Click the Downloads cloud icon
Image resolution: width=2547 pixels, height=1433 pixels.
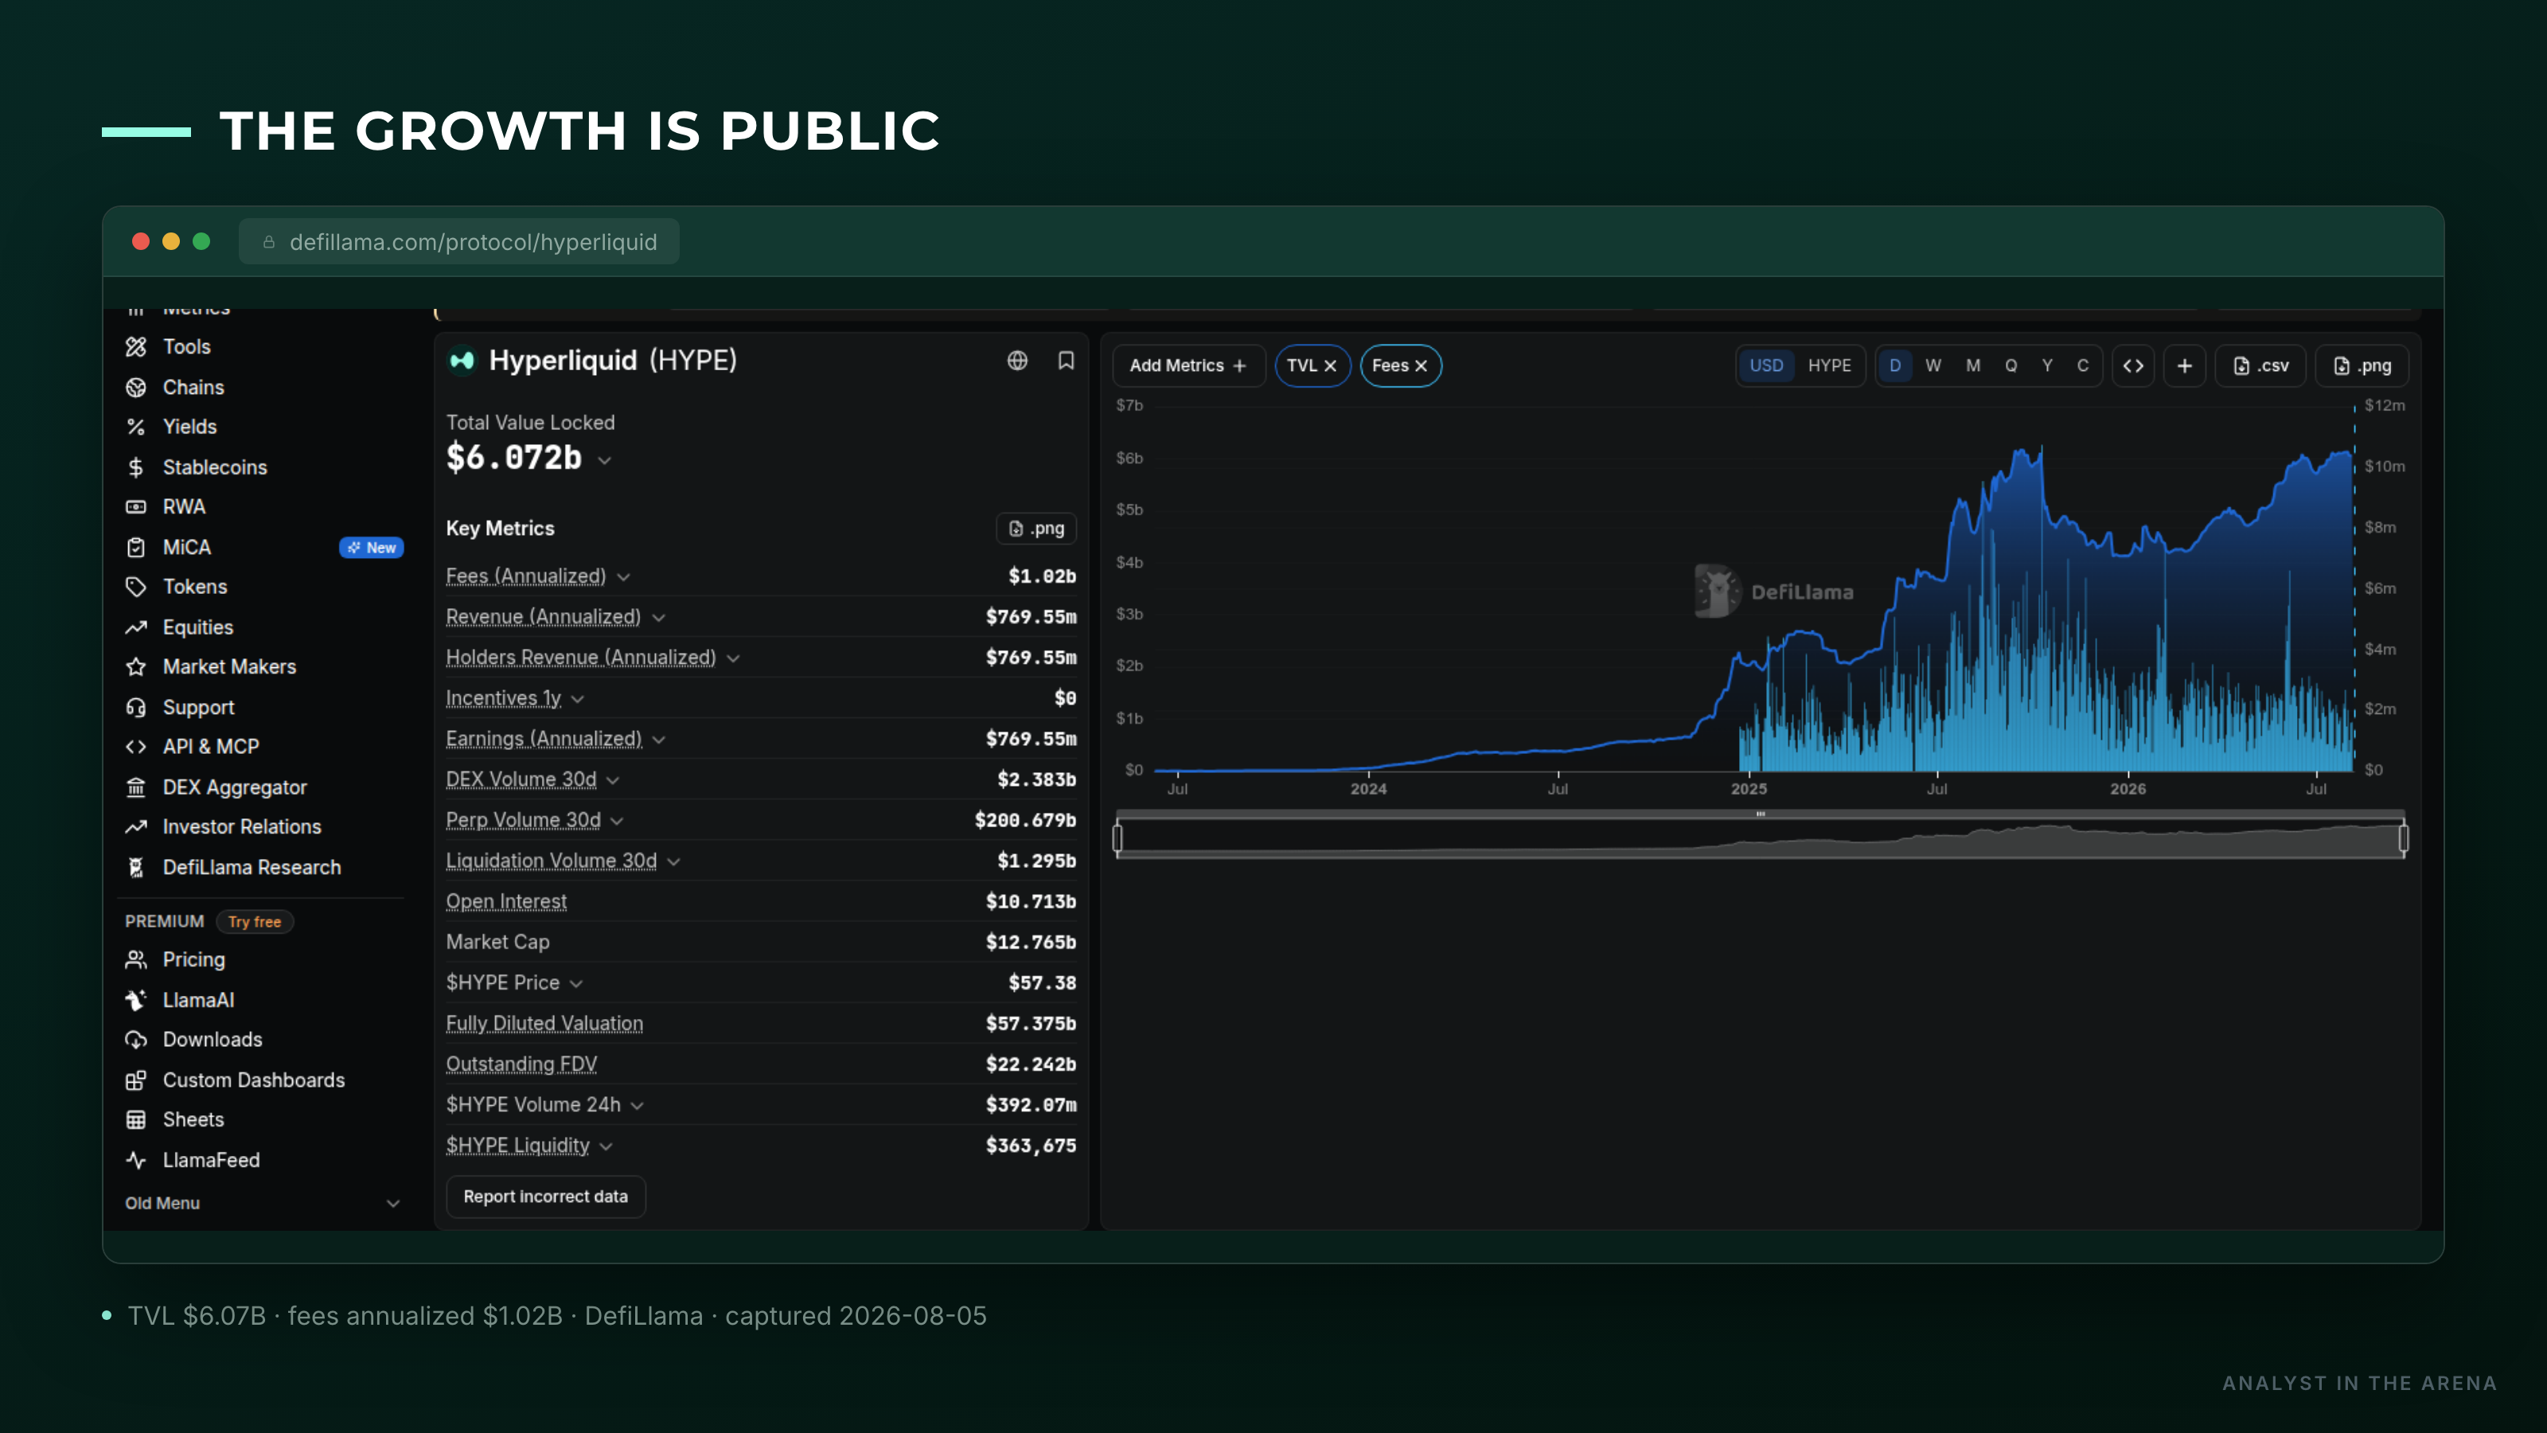pos(136,1040)
